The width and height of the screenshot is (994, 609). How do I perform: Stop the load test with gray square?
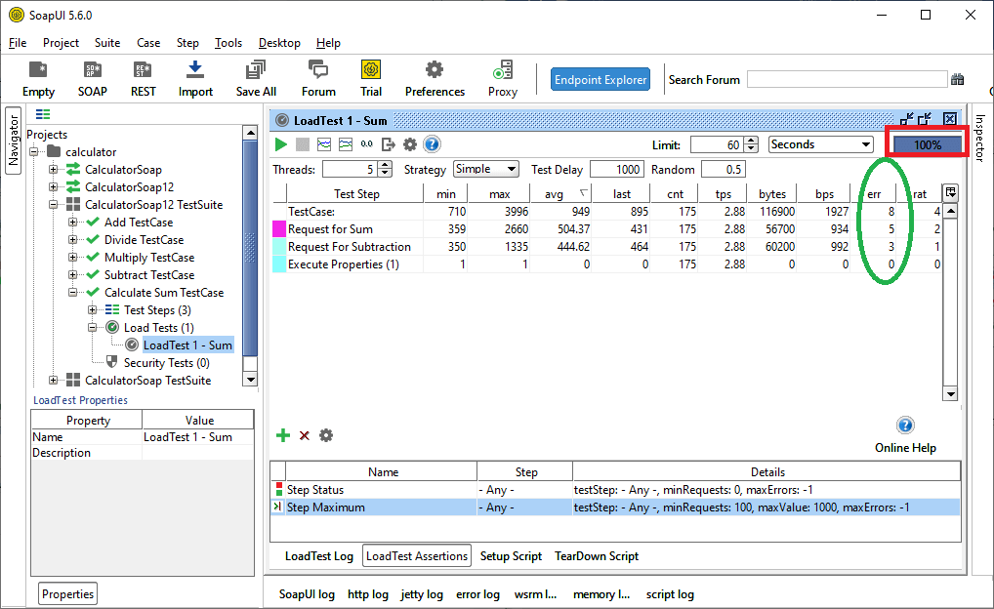pos(303,144)
